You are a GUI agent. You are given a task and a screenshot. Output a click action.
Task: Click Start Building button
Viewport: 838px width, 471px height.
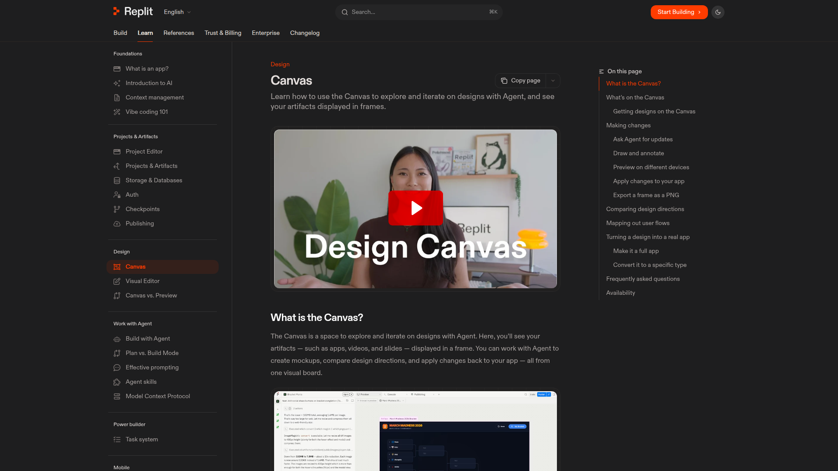[x=679, y=12]
